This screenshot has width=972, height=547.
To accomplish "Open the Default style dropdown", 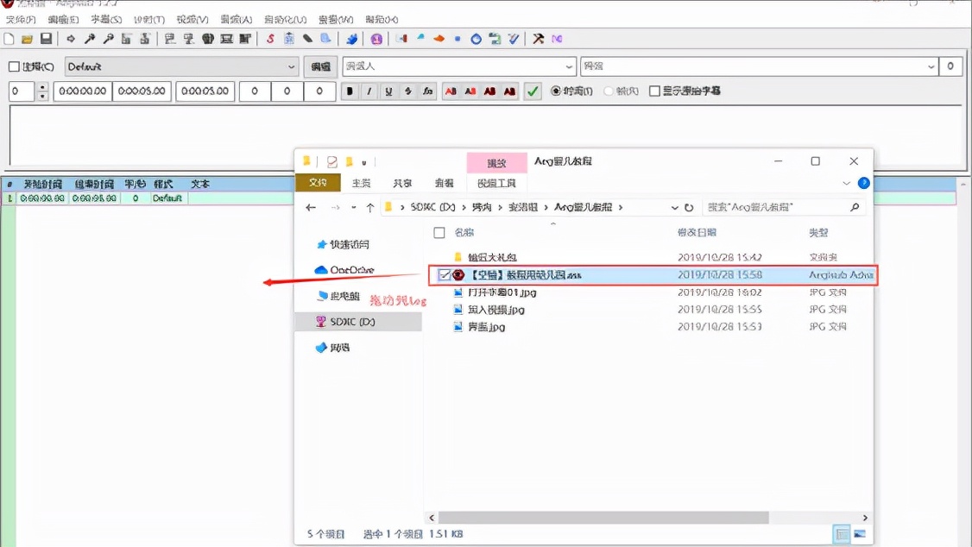I will point(292,66).
